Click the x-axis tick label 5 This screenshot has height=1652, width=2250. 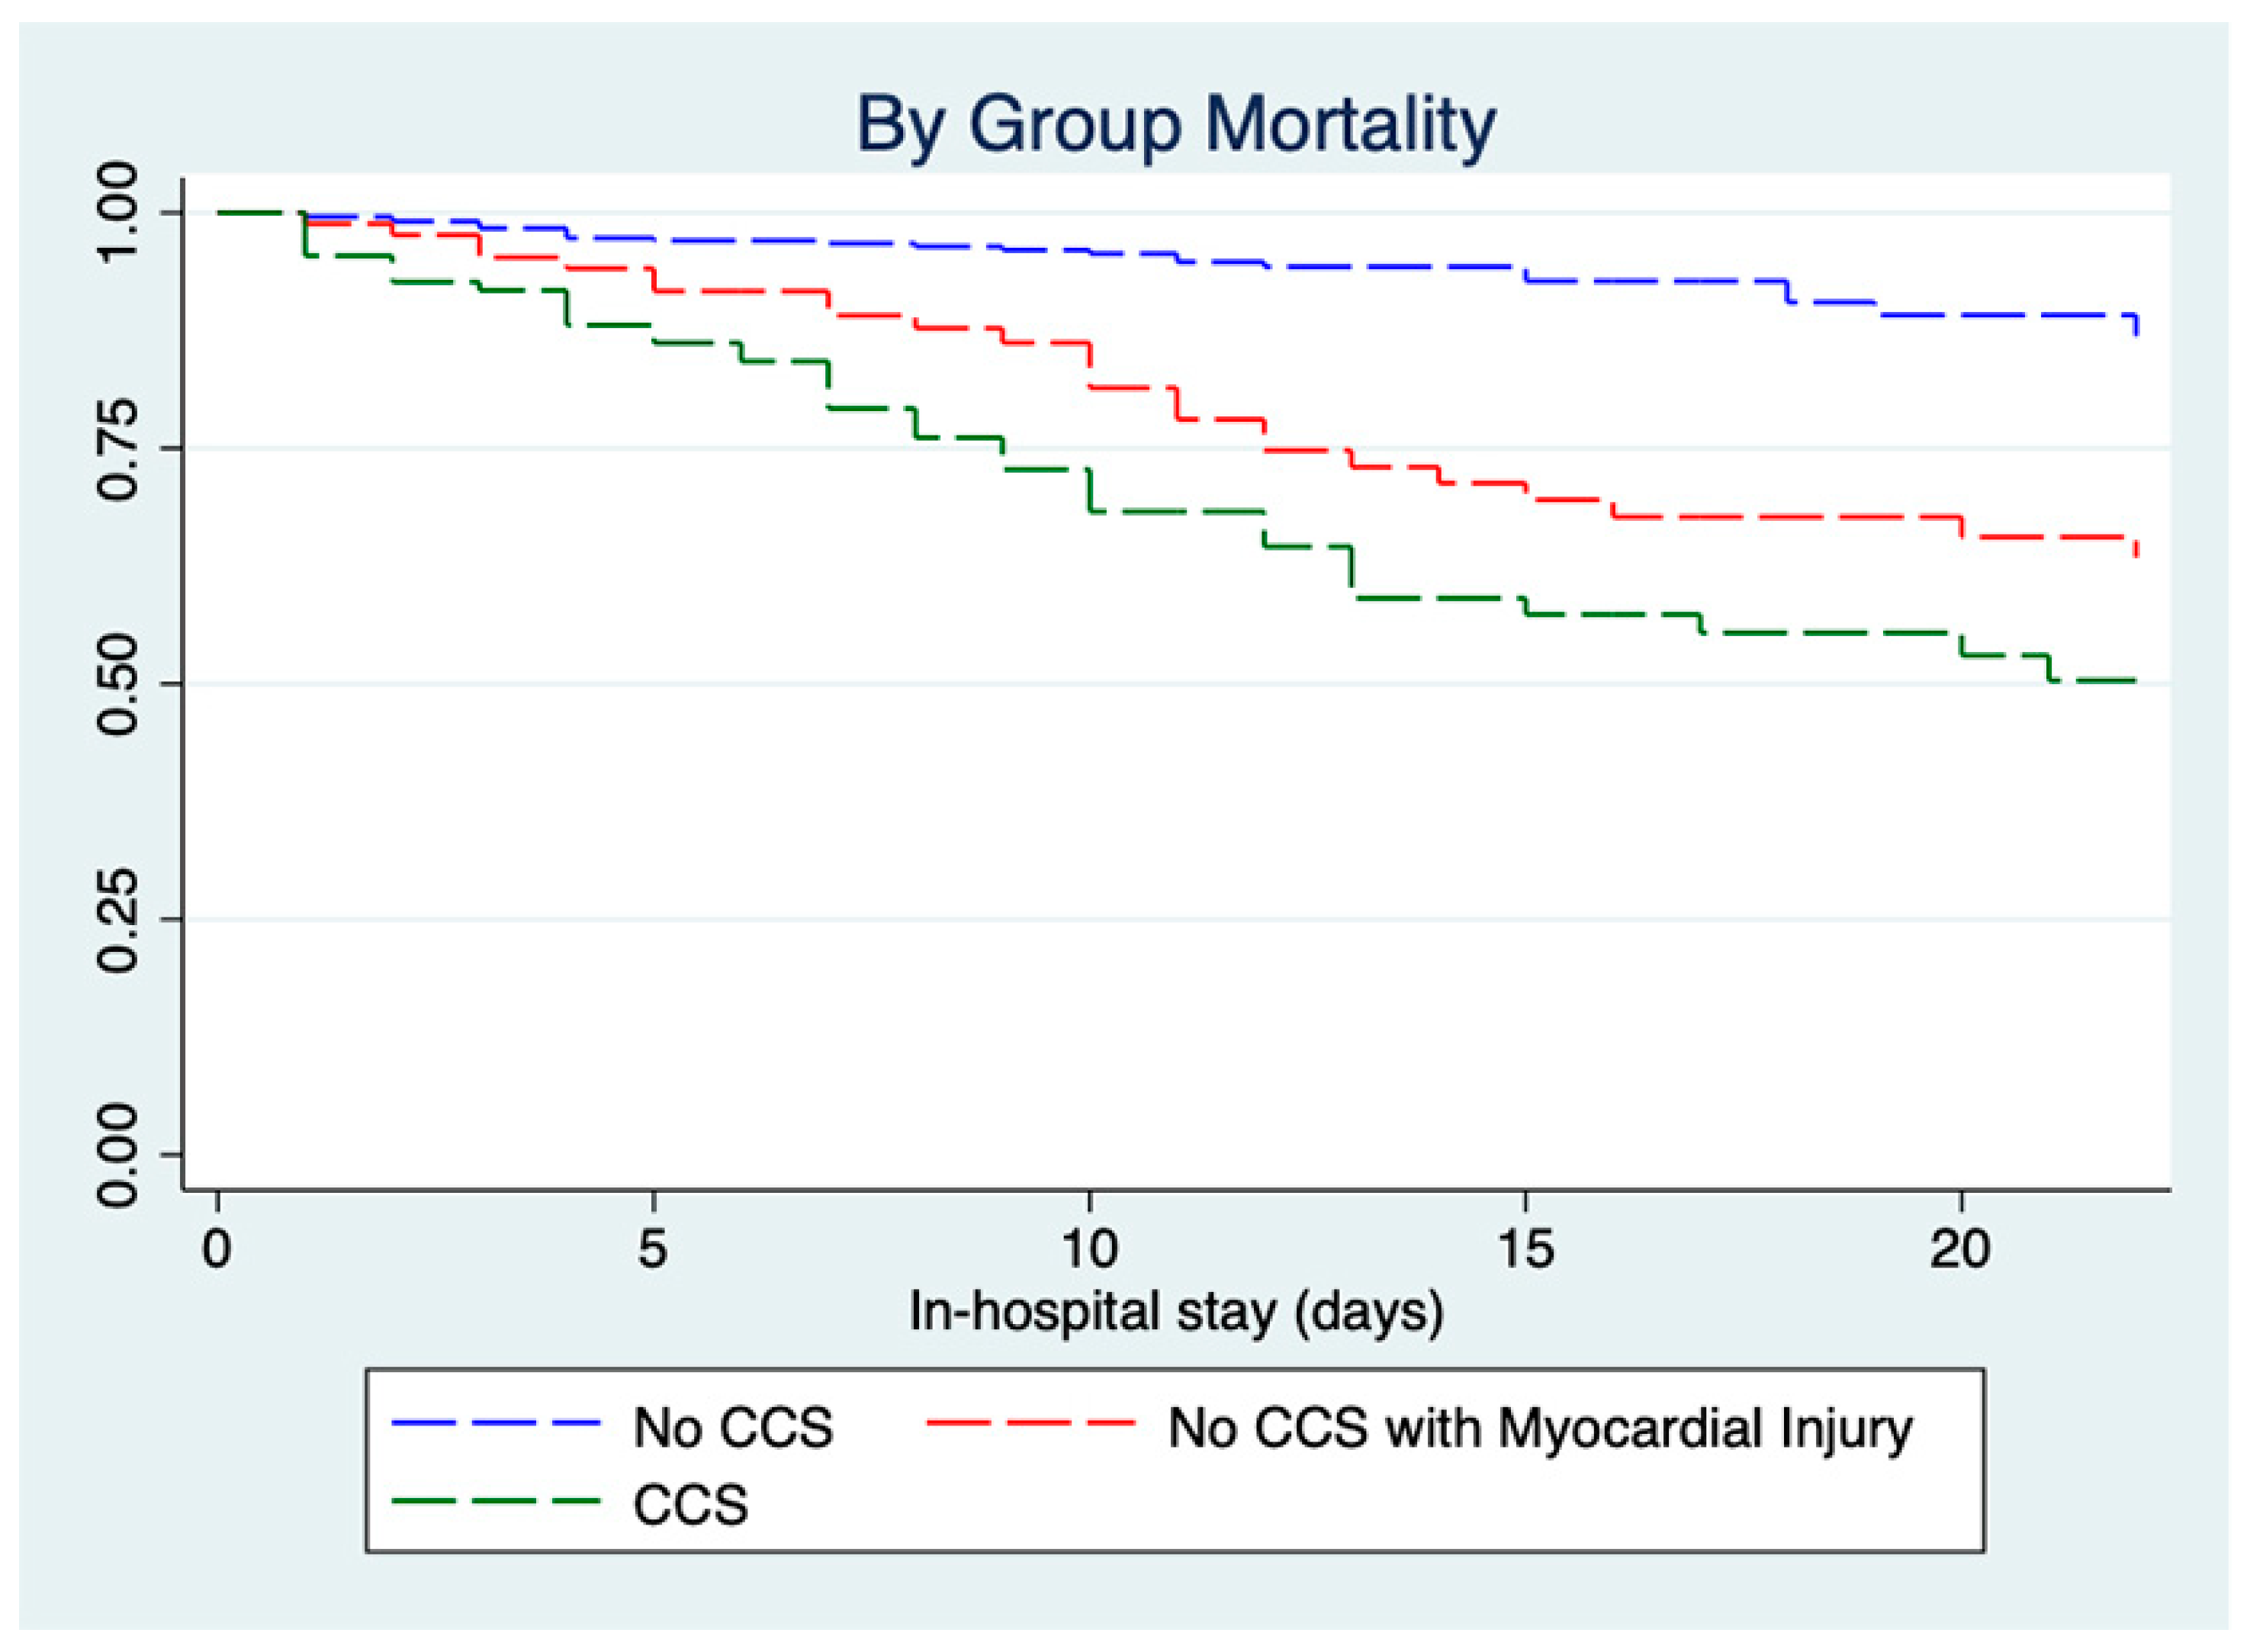[652, 1249]
